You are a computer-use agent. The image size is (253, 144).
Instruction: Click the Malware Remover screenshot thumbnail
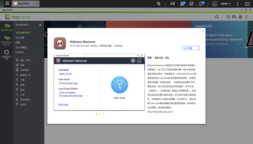(x=99, y=82)
